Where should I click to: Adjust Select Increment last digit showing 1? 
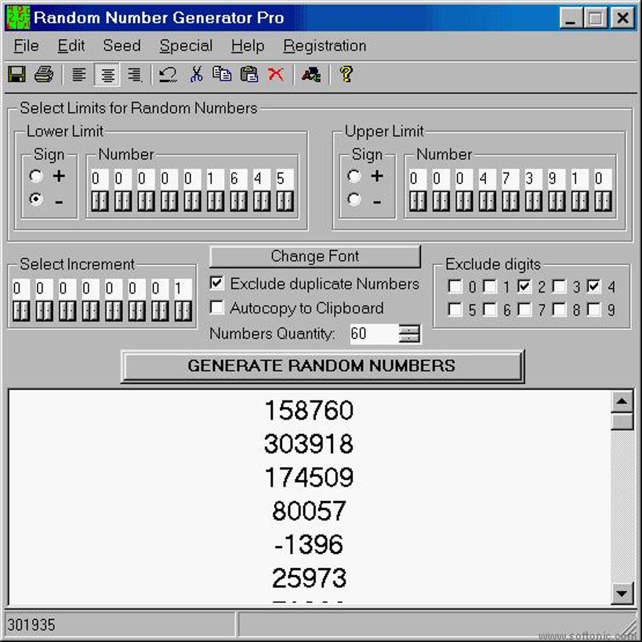pos(183,311)
